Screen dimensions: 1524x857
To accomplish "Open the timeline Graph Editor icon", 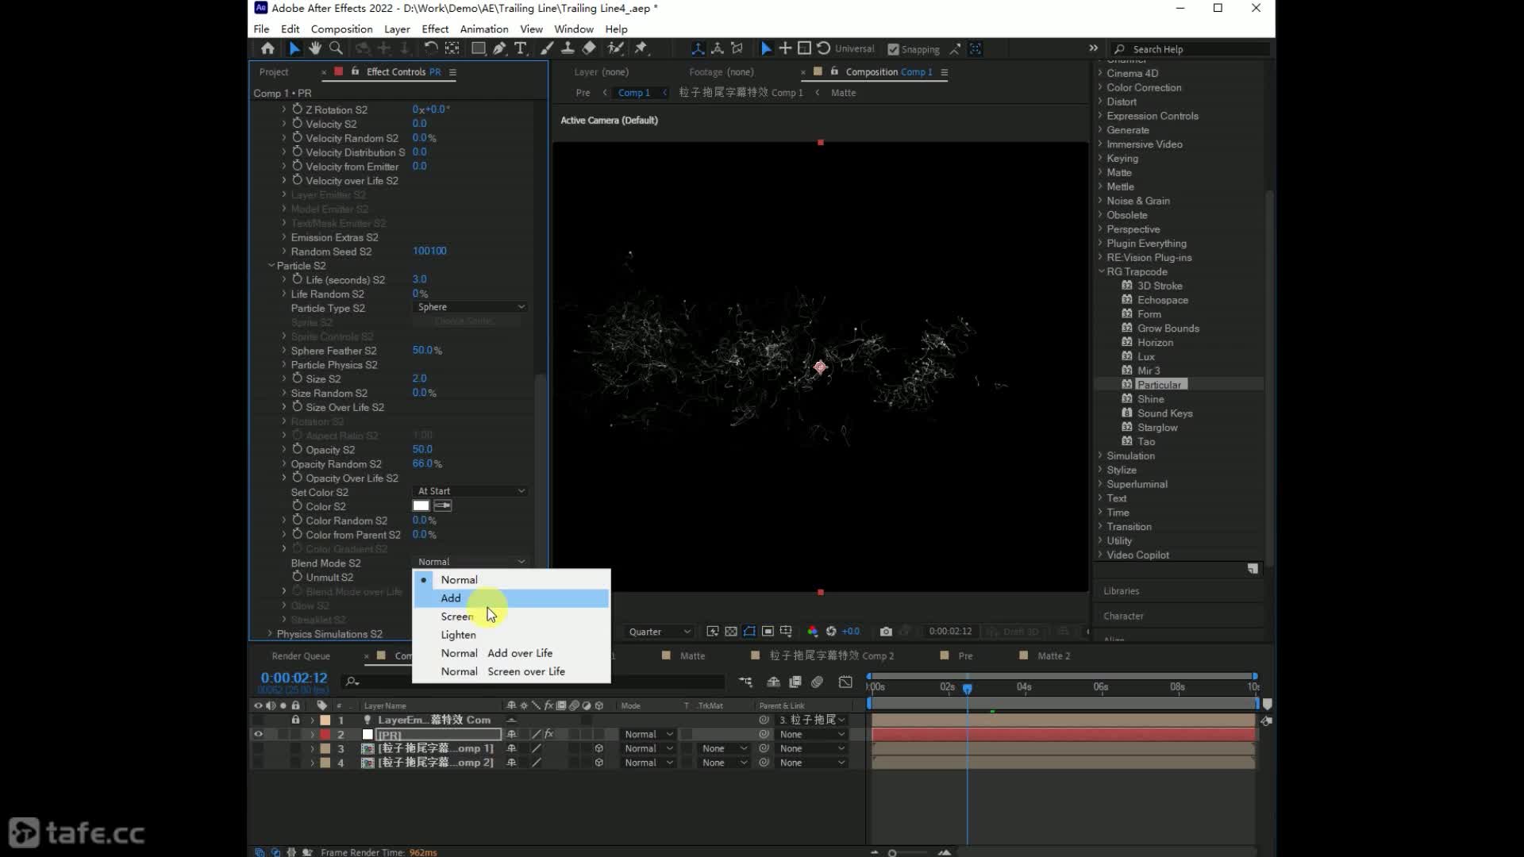I will pyautogui.click(x=845, y=682).
